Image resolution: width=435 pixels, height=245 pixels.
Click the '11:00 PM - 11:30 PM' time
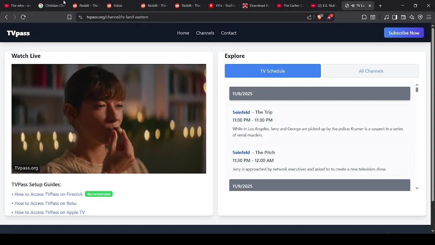pos(253,120)
